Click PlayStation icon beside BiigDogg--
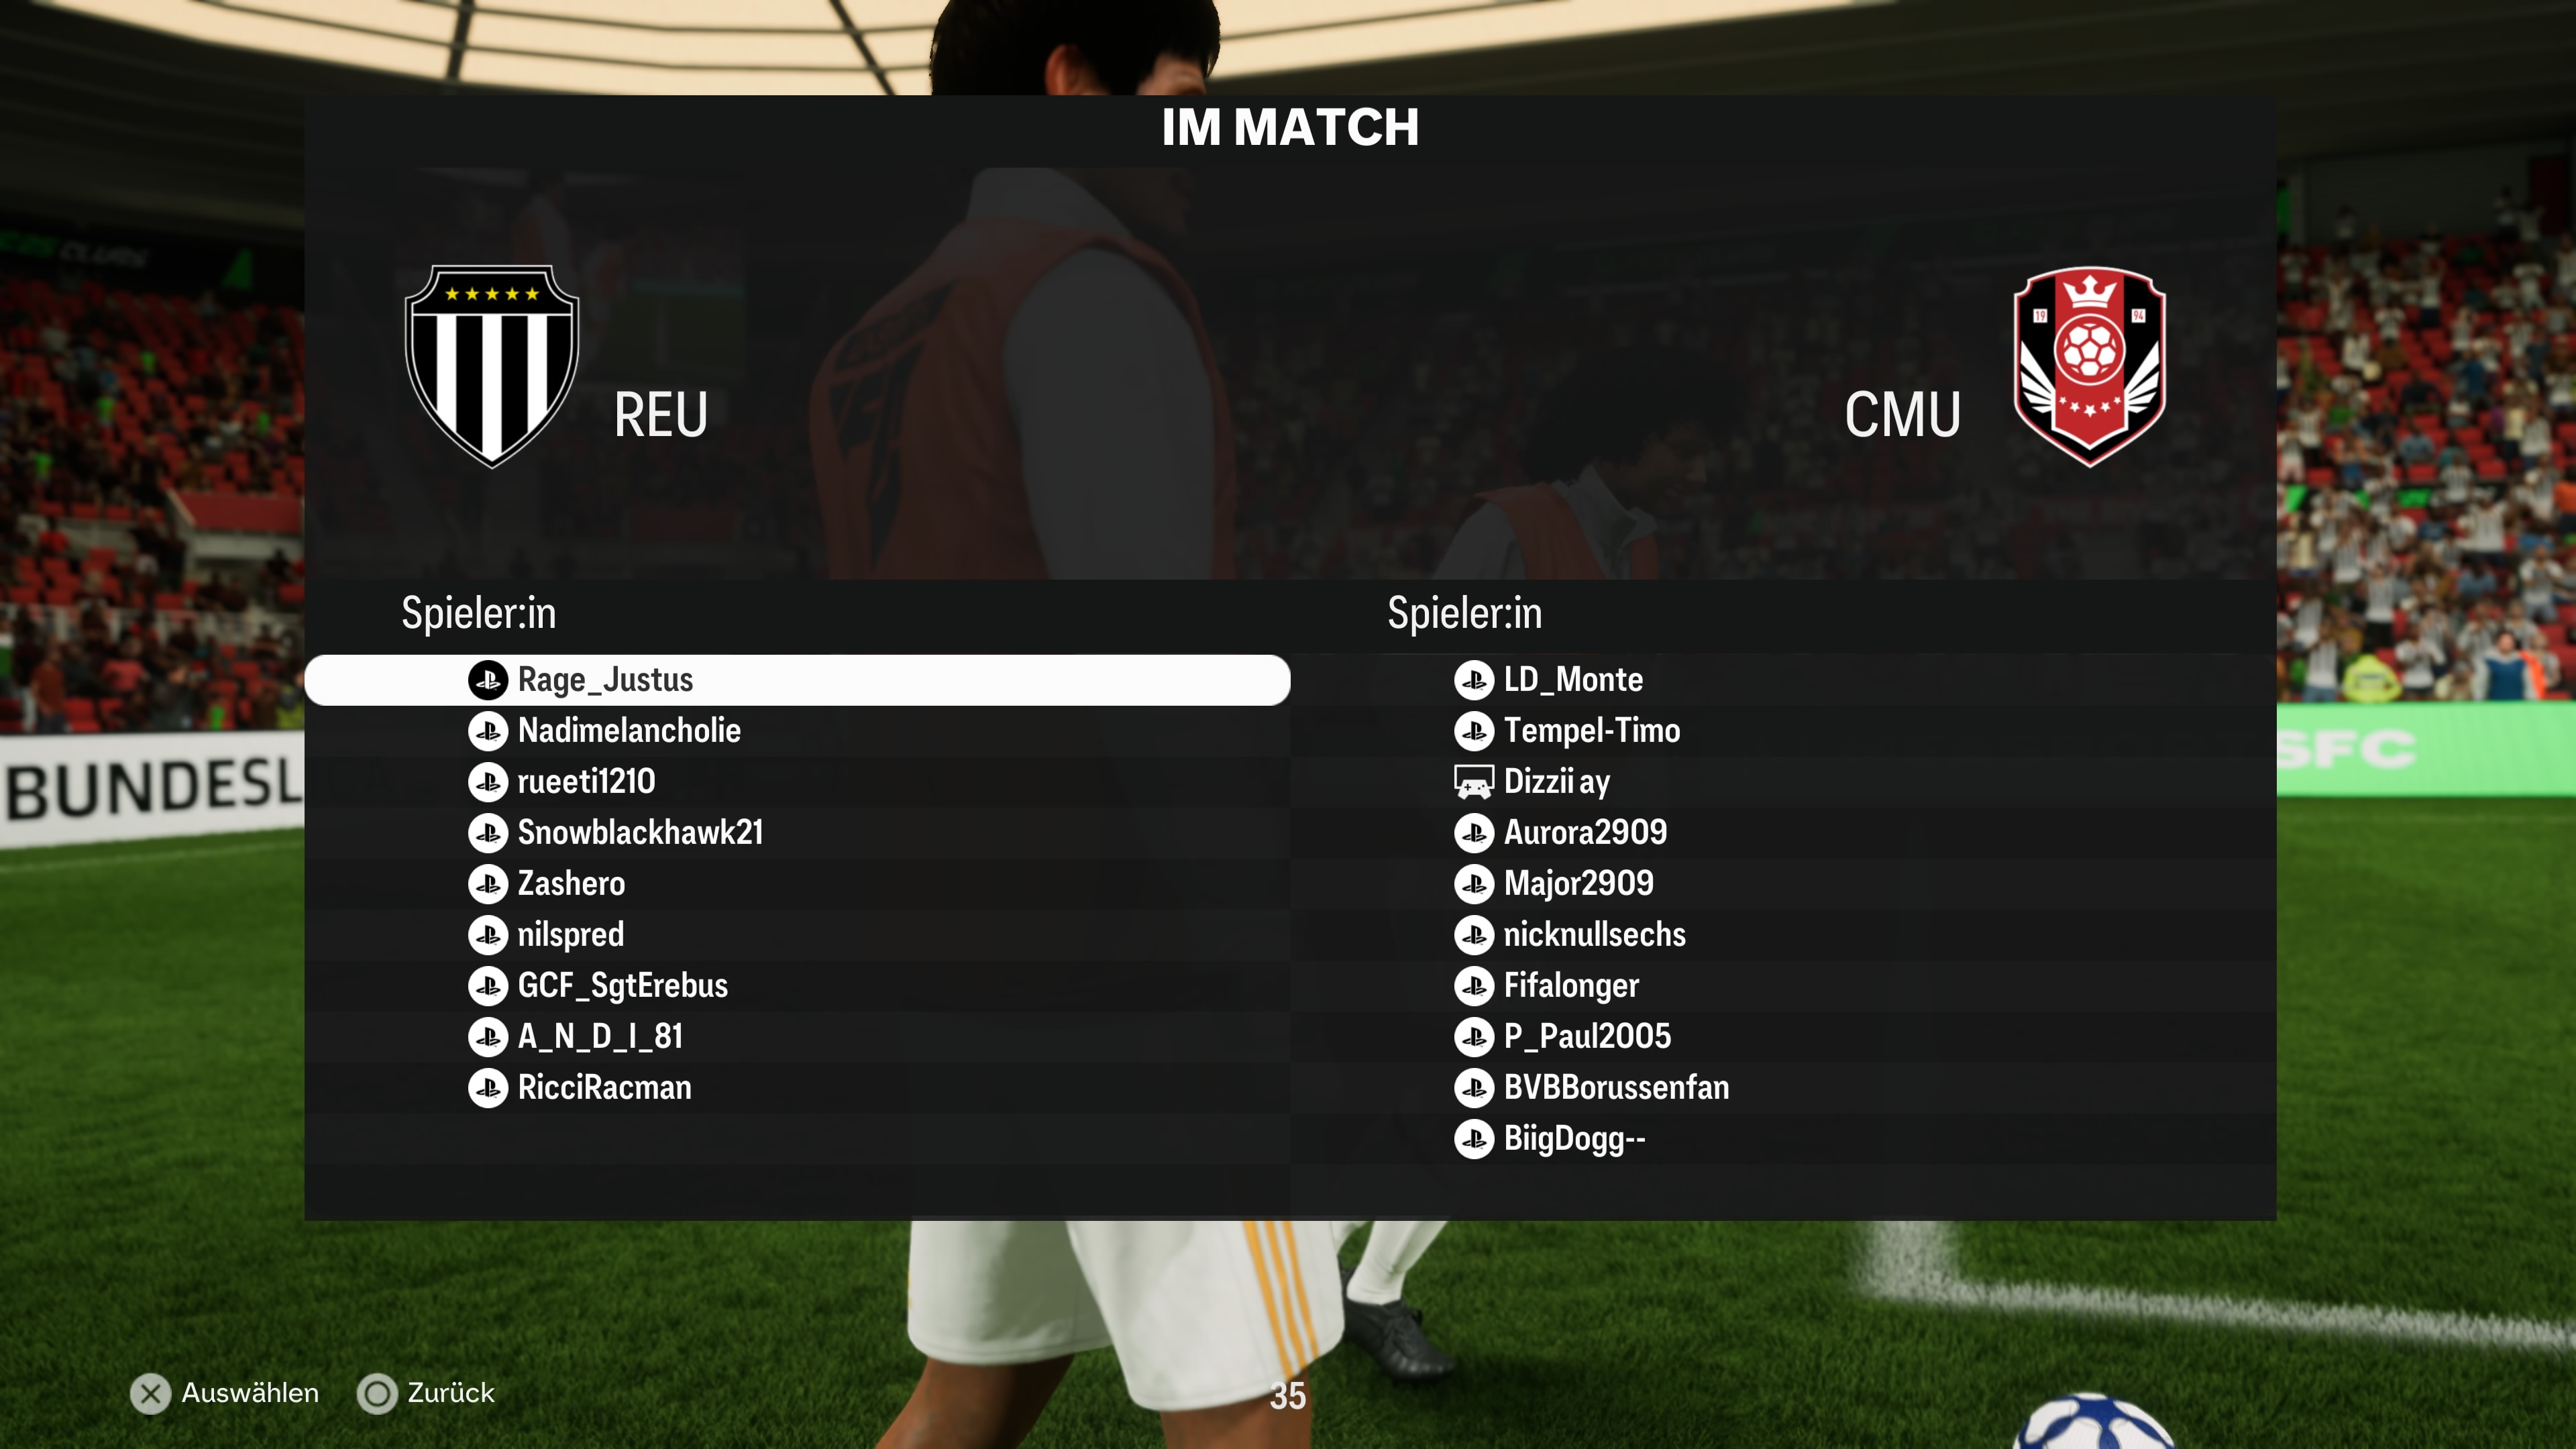2576x1449 pixels. (1473, 1139)
